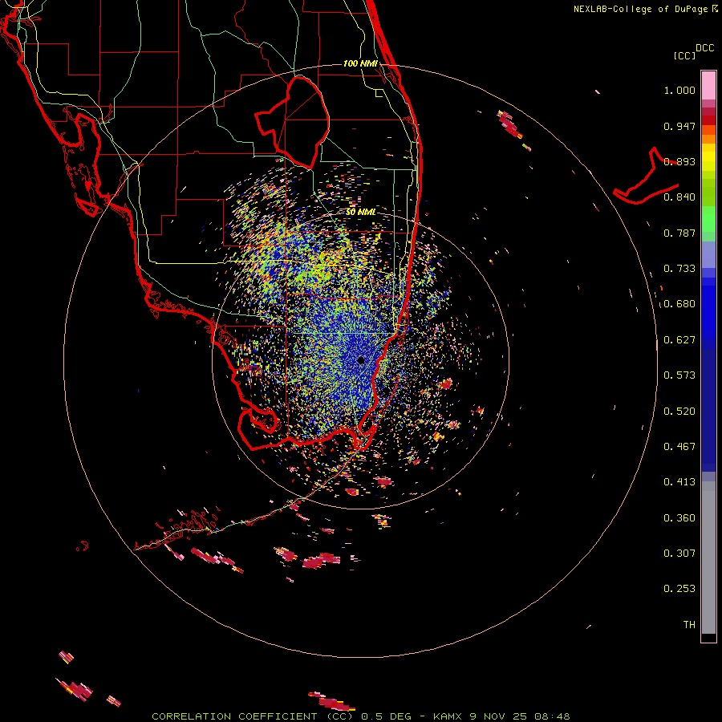Select the 0.787 color scale value

[679, 233]
